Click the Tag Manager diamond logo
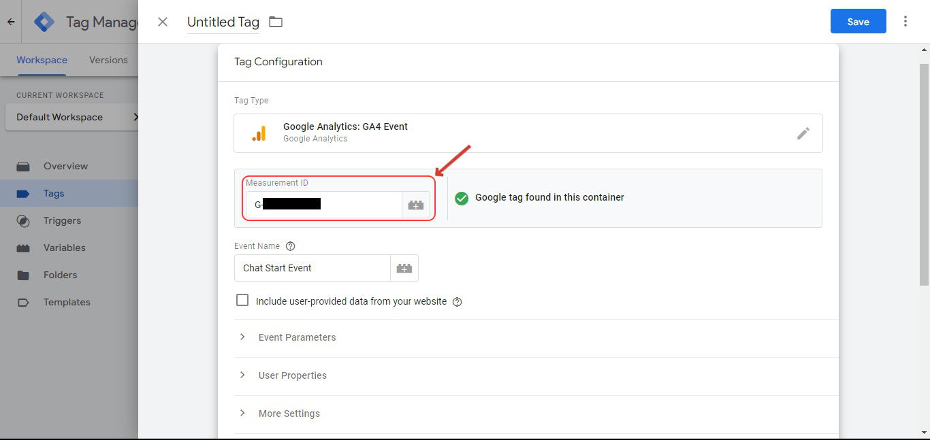 coord(44,22)
